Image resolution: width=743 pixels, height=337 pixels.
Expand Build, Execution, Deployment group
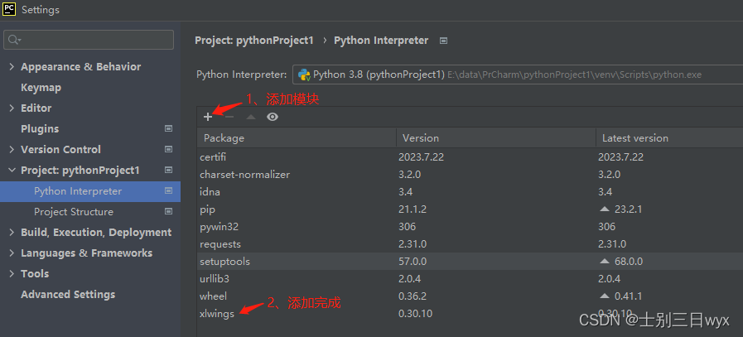12,232
